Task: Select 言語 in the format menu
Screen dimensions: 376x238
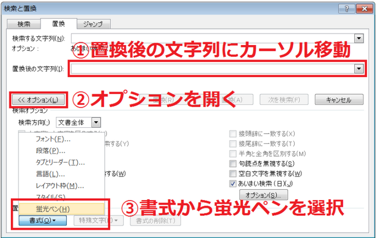Action: pos(50,174)
